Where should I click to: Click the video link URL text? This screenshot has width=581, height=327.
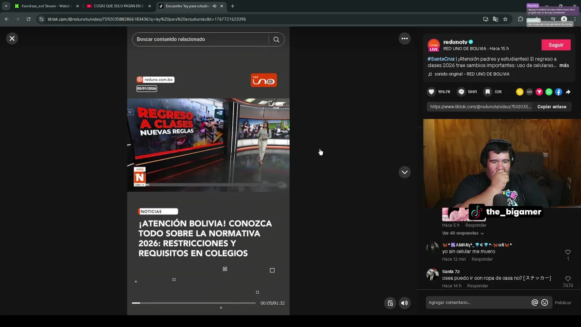coord(480,107)
